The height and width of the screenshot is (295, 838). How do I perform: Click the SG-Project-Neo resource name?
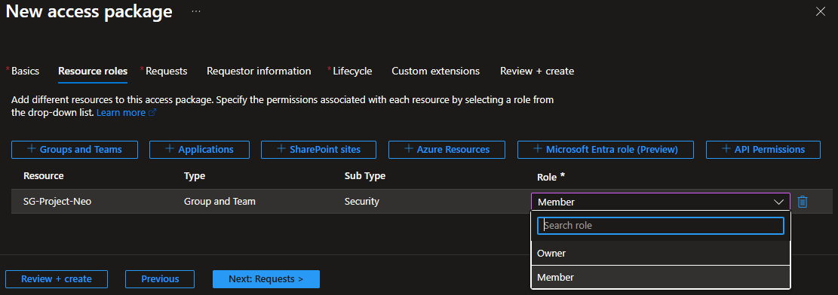(57, 202)
